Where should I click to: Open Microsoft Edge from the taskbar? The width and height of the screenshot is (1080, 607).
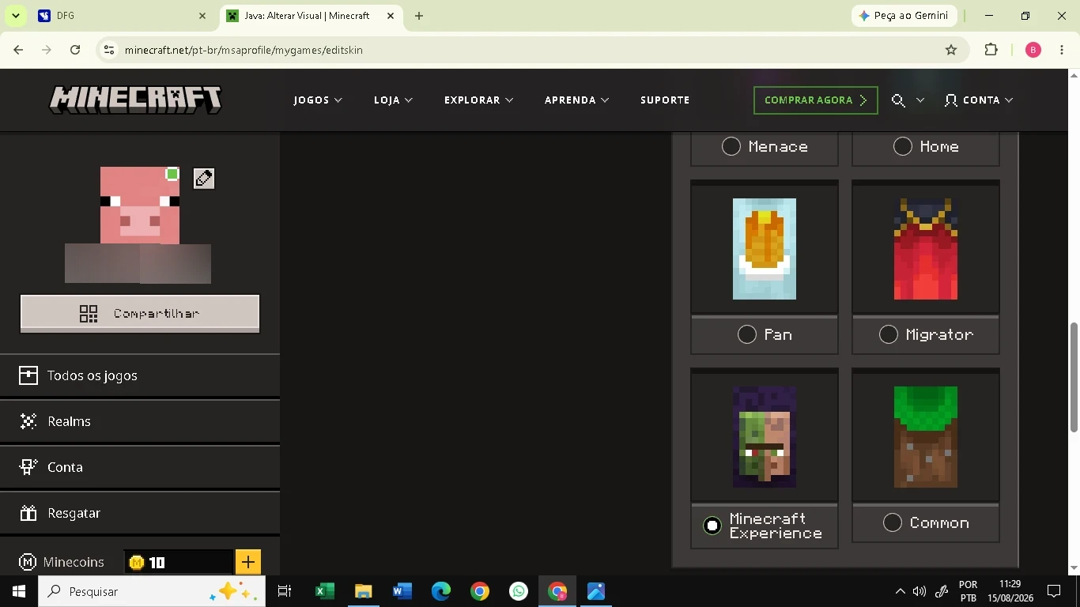[x=440, y=591]
